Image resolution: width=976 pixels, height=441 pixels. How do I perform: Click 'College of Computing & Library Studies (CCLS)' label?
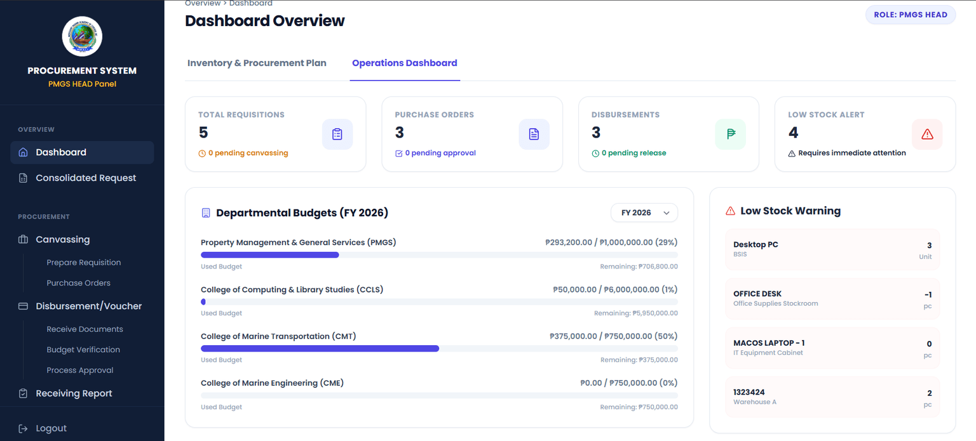coord(292,290)
